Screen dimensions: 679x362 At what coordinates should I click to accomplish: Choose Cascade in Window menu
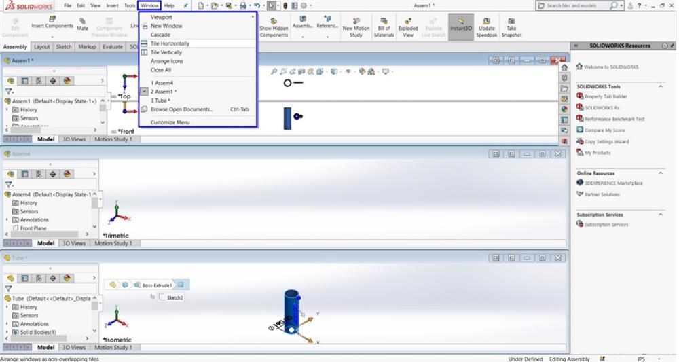pyautogui.click(x=198, y=35)
